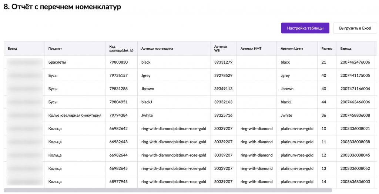Click size code 66982642
This screenshot has height=194, width=379.
pos(118,129)
